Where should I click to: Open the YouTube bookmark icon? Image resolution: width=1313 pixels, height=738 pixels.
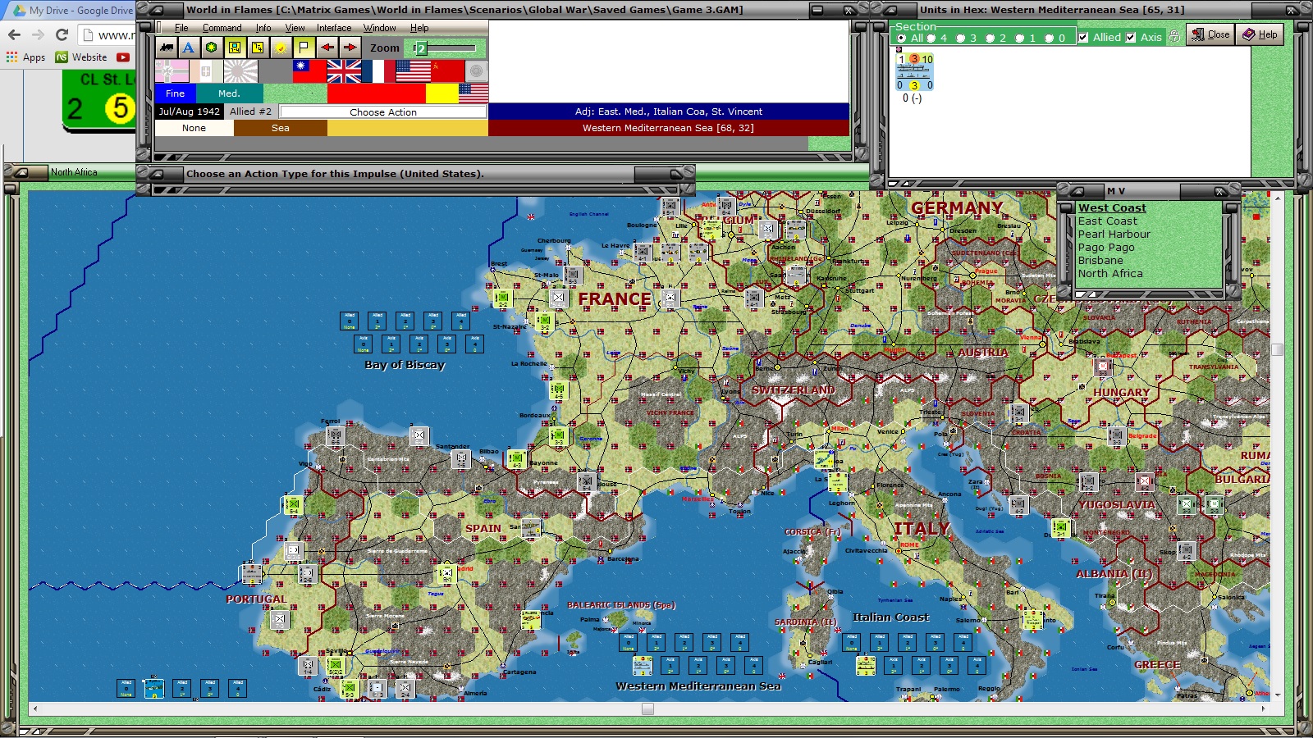pyautogui.click(x=123, y=57)
